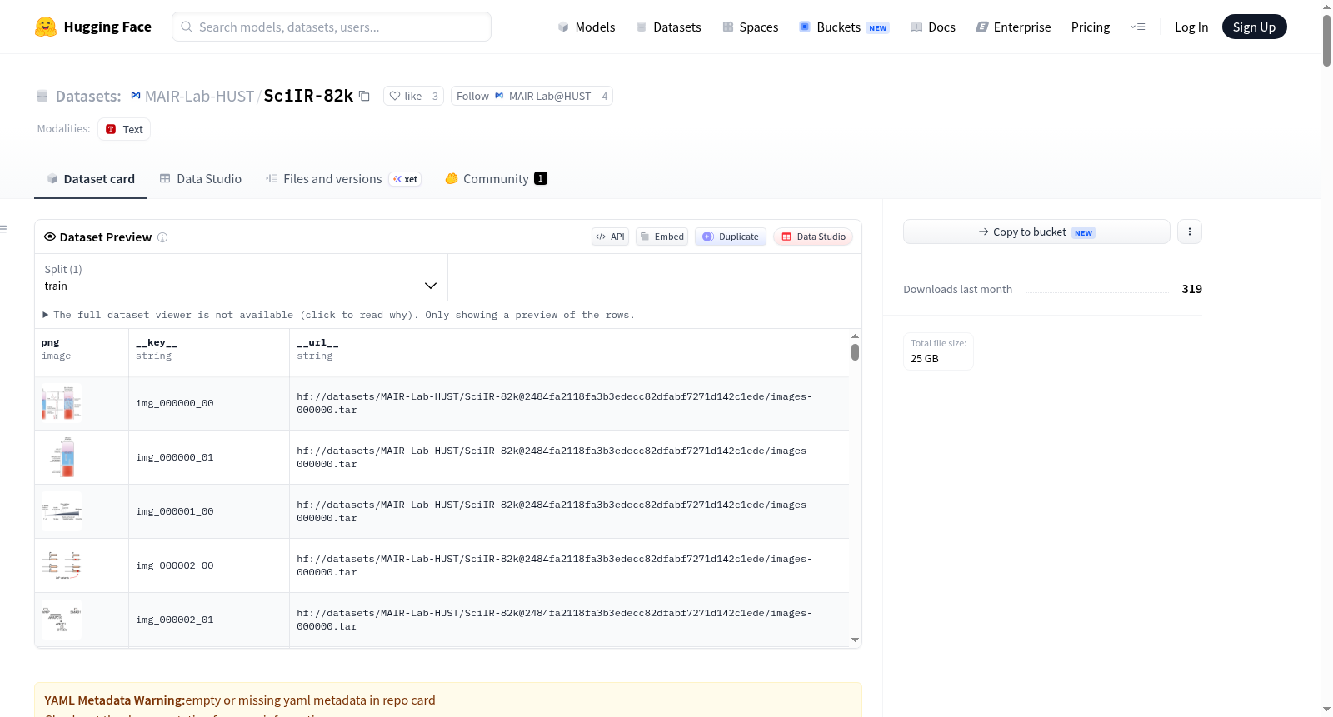Open thumbnail for img_000000_01
Image resolution: width=1333 pixels, height=717 pixels.
pos(62,457)
